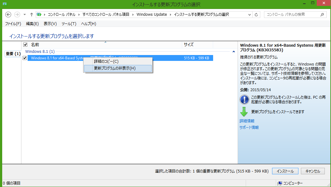The image size is (331, 187).
Task: Click すべてのコントロール パネル項目 breadcrumb
Action: (x=106, y=15)
